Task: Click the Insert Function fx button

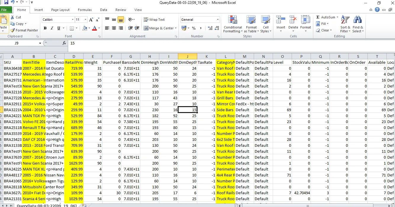Action: click(64, 43)
